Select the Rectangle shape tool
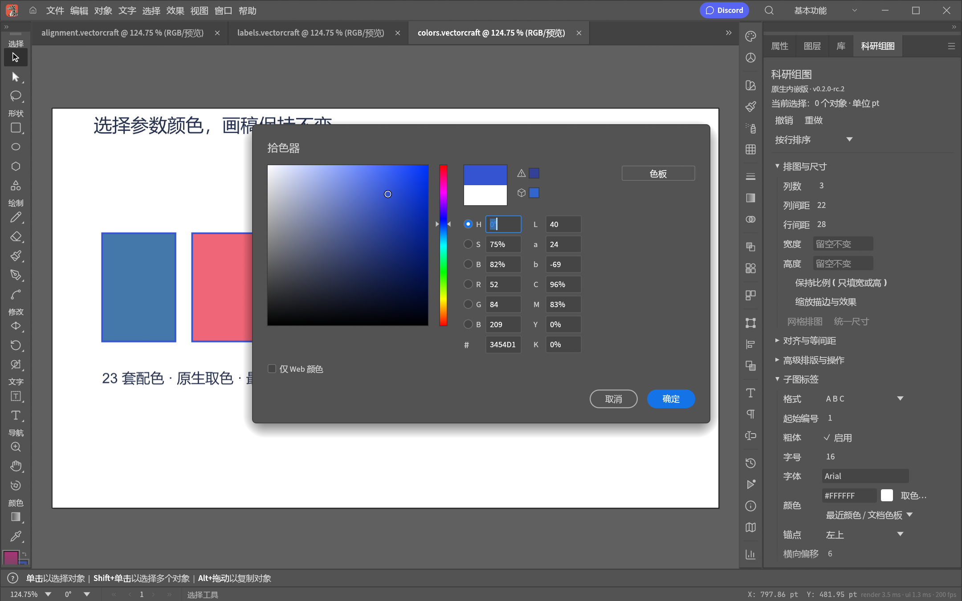The height and width of the screenshot is (601, 962). point(16,128)
